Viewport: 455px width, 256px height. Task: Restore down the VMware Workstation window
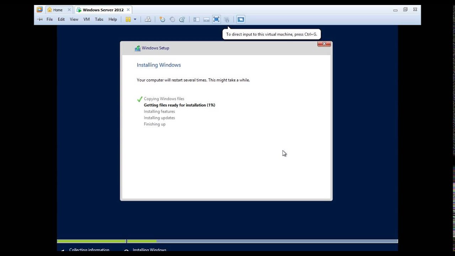[405, 10]
